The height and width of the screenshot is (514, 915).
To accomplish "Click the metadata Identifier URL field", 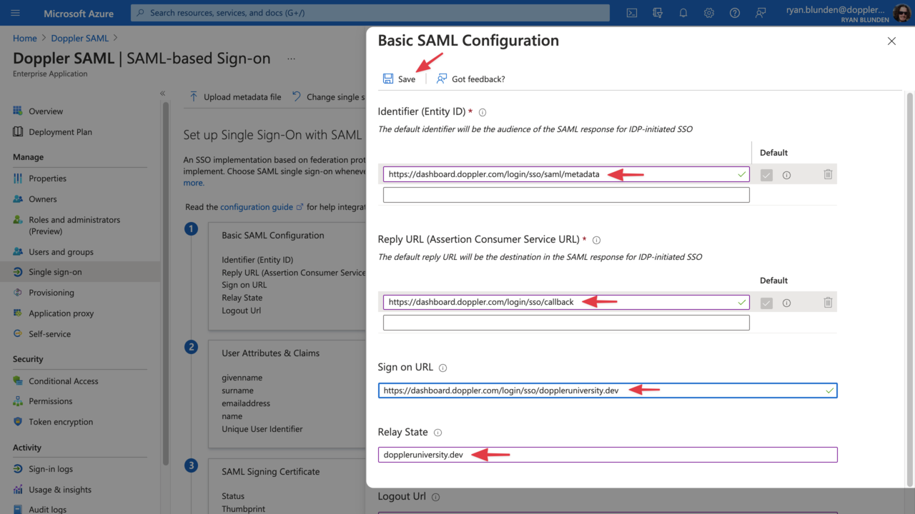I will (x=566, y=174).
